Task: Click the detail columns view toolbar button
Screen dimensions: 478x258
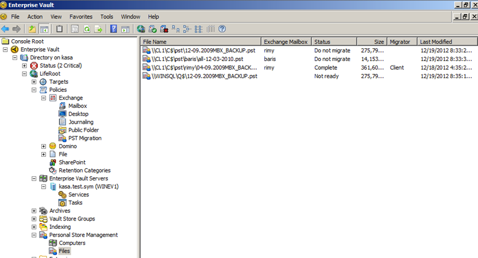Action: (x=210, y=29)
